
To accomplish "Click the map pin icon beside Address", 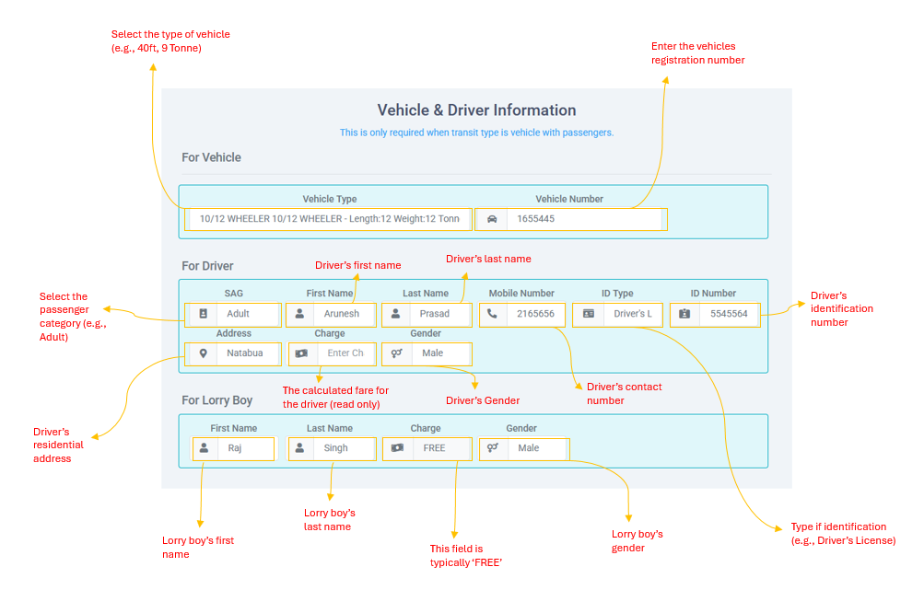I will click(203, 353).
